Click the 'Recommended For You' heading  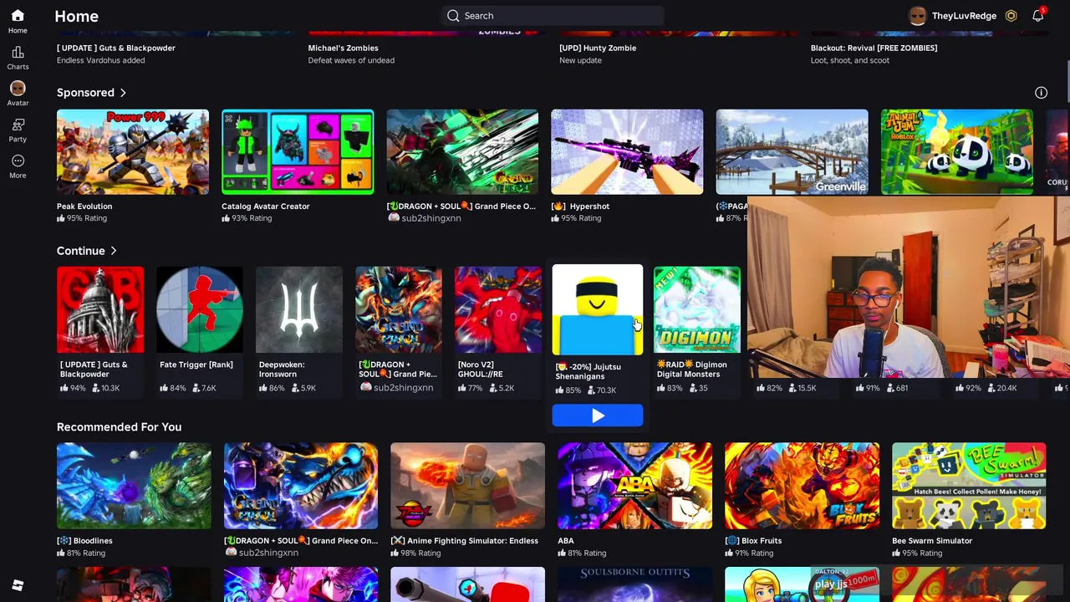point(119,427)
